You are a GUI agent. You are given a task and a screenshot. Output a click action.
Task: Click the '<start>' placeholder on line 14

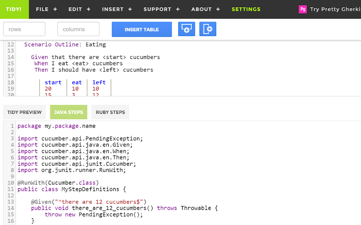pyautogui.click(x=115, y=57)
